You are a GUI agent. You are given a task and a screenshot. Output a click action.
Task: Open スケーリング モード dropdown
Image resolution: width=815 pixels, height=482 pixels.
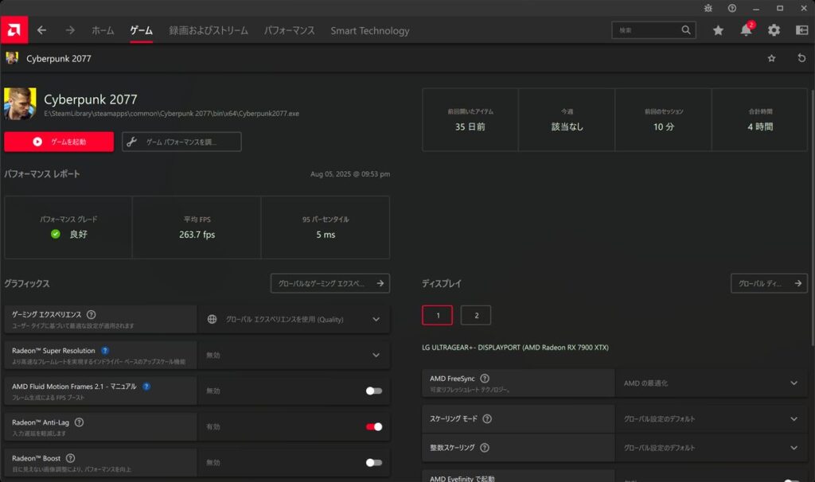click(711, 418)
